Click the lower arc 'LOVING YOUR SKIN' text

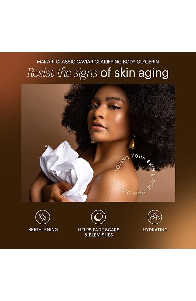tap(135, 187)
